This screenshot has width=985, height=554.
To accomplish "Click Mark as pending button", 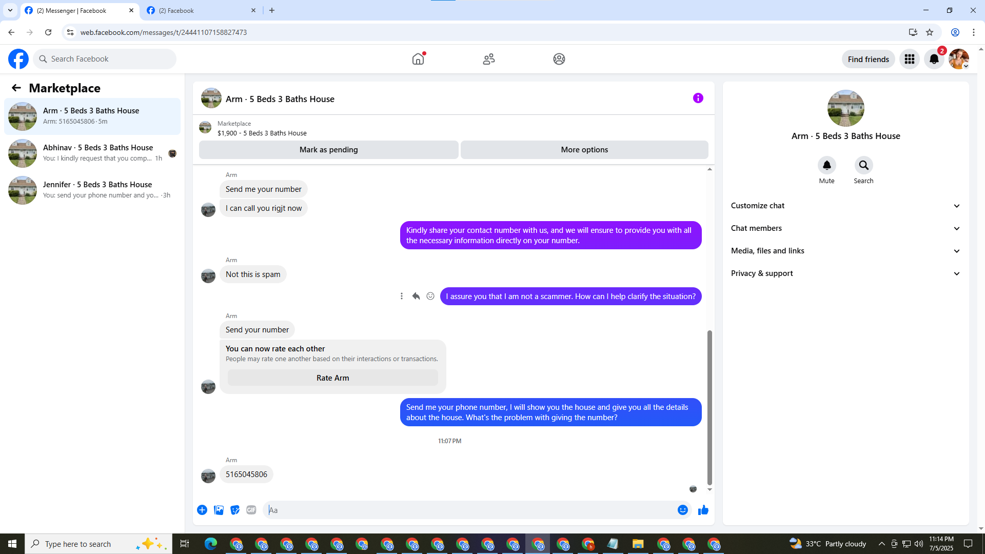I will pos(328,150).
